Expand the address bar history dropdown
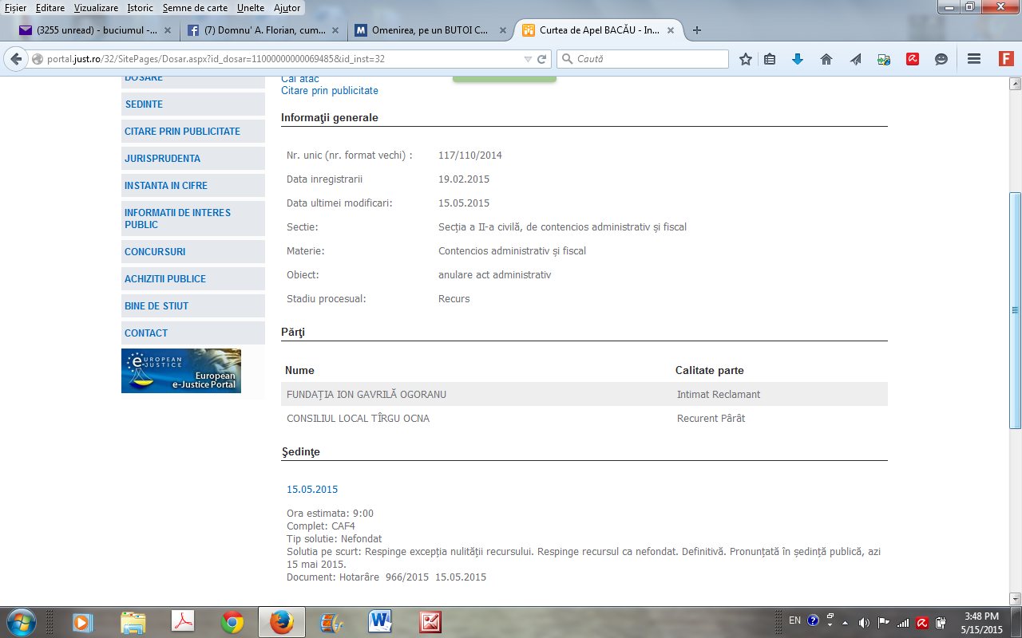 (x=527, y=59)
